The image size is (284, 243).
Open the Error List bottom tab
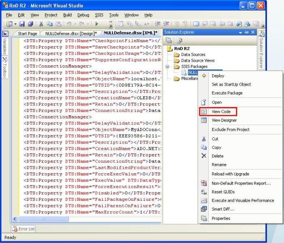pyautogui.click(x=23, y=229)
